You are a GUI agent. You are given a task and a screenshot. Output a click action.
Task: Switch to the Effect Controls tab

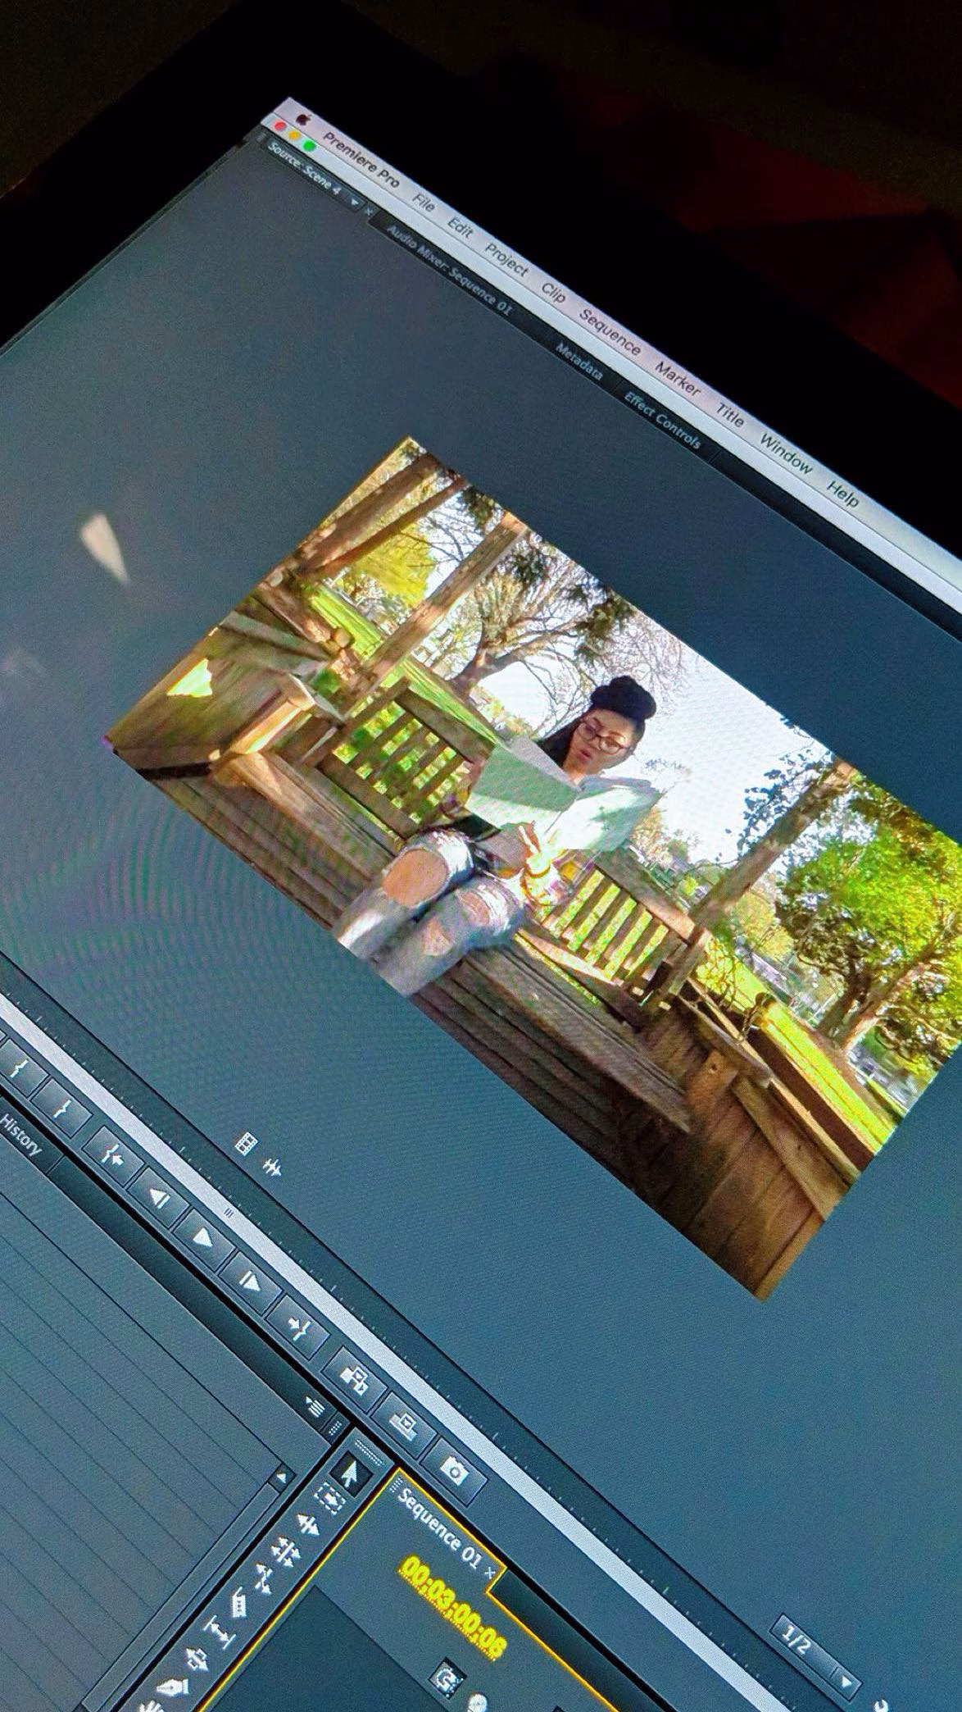tap(662, 421)
